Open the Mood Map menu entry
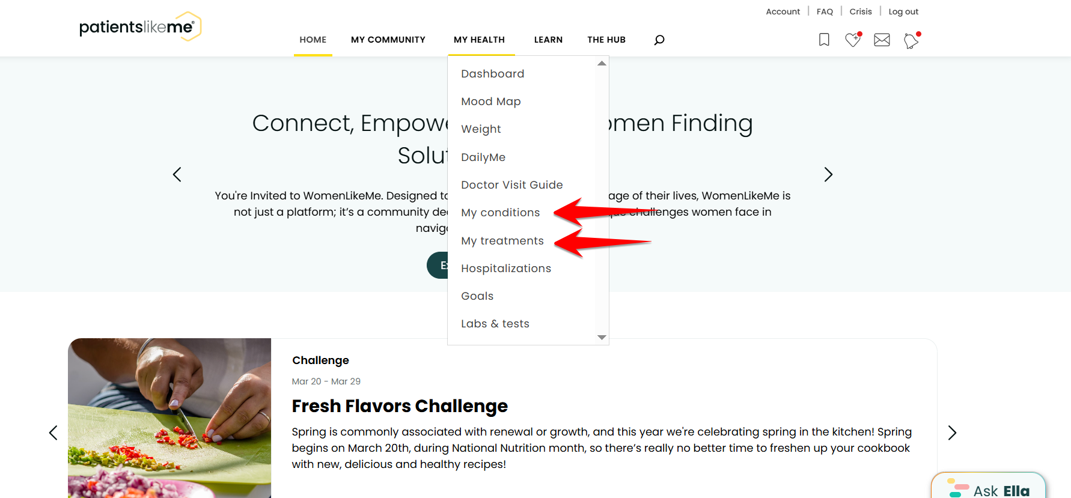1071x498 pixels. (491, 102)
